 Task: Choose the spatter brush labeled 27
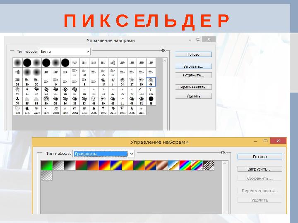(132, 82)
